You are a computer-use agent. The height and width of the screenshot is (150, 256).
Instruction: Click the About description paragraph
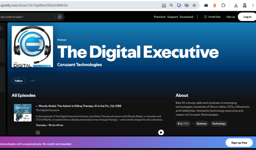pos(212,109)
